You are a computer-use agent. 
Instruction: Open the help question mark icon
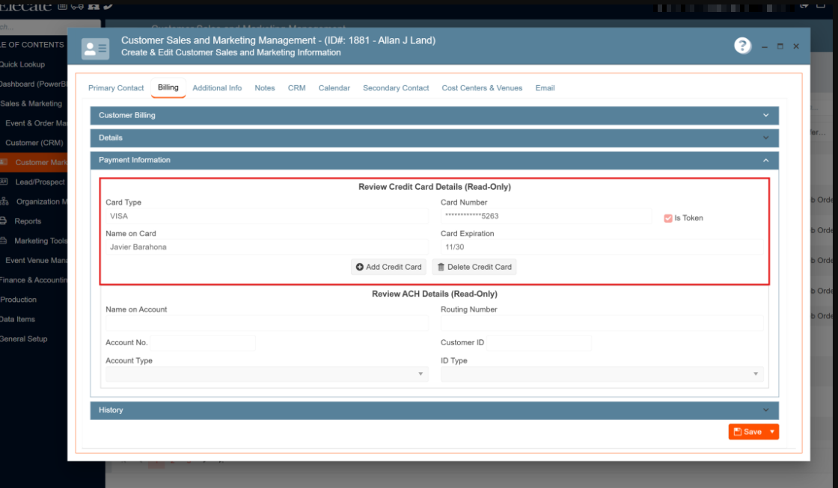742,46
